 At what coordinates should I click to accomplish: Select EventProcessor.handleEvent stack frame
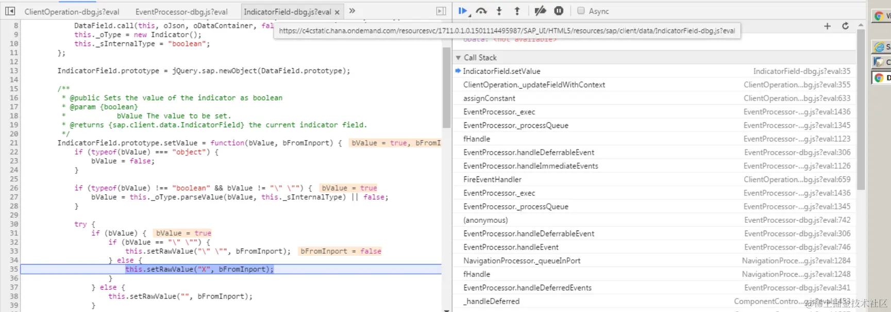tap(653, 247)
